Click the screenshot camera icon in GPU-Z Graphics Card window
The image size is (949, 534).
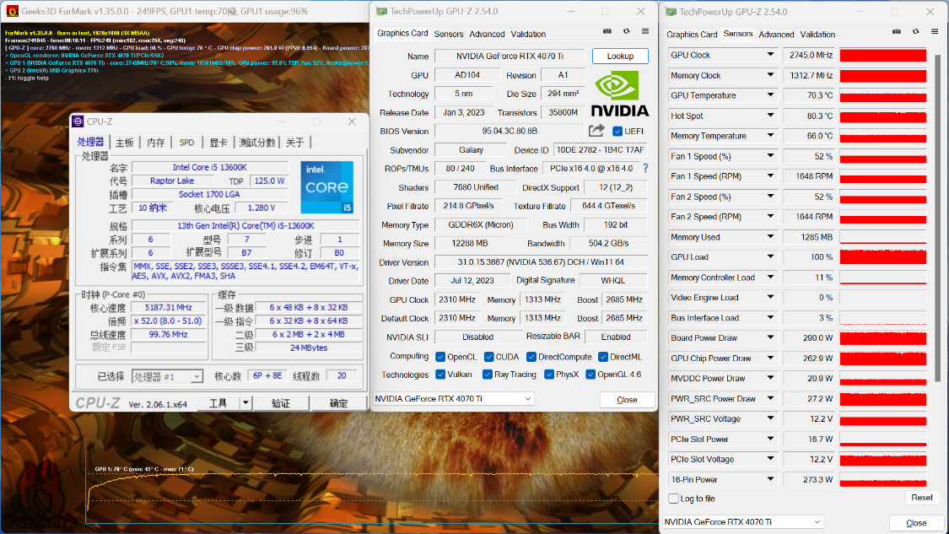[x=607, y=31]
